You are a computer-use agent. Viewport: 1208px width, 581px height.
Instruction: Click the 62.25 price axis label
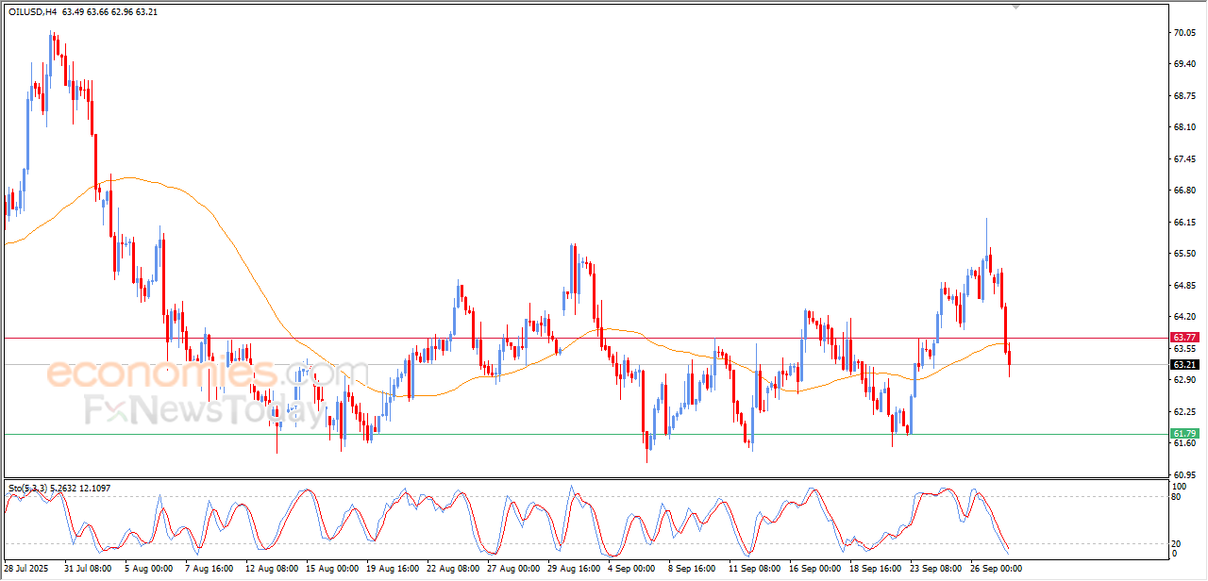click(1186, 412)
